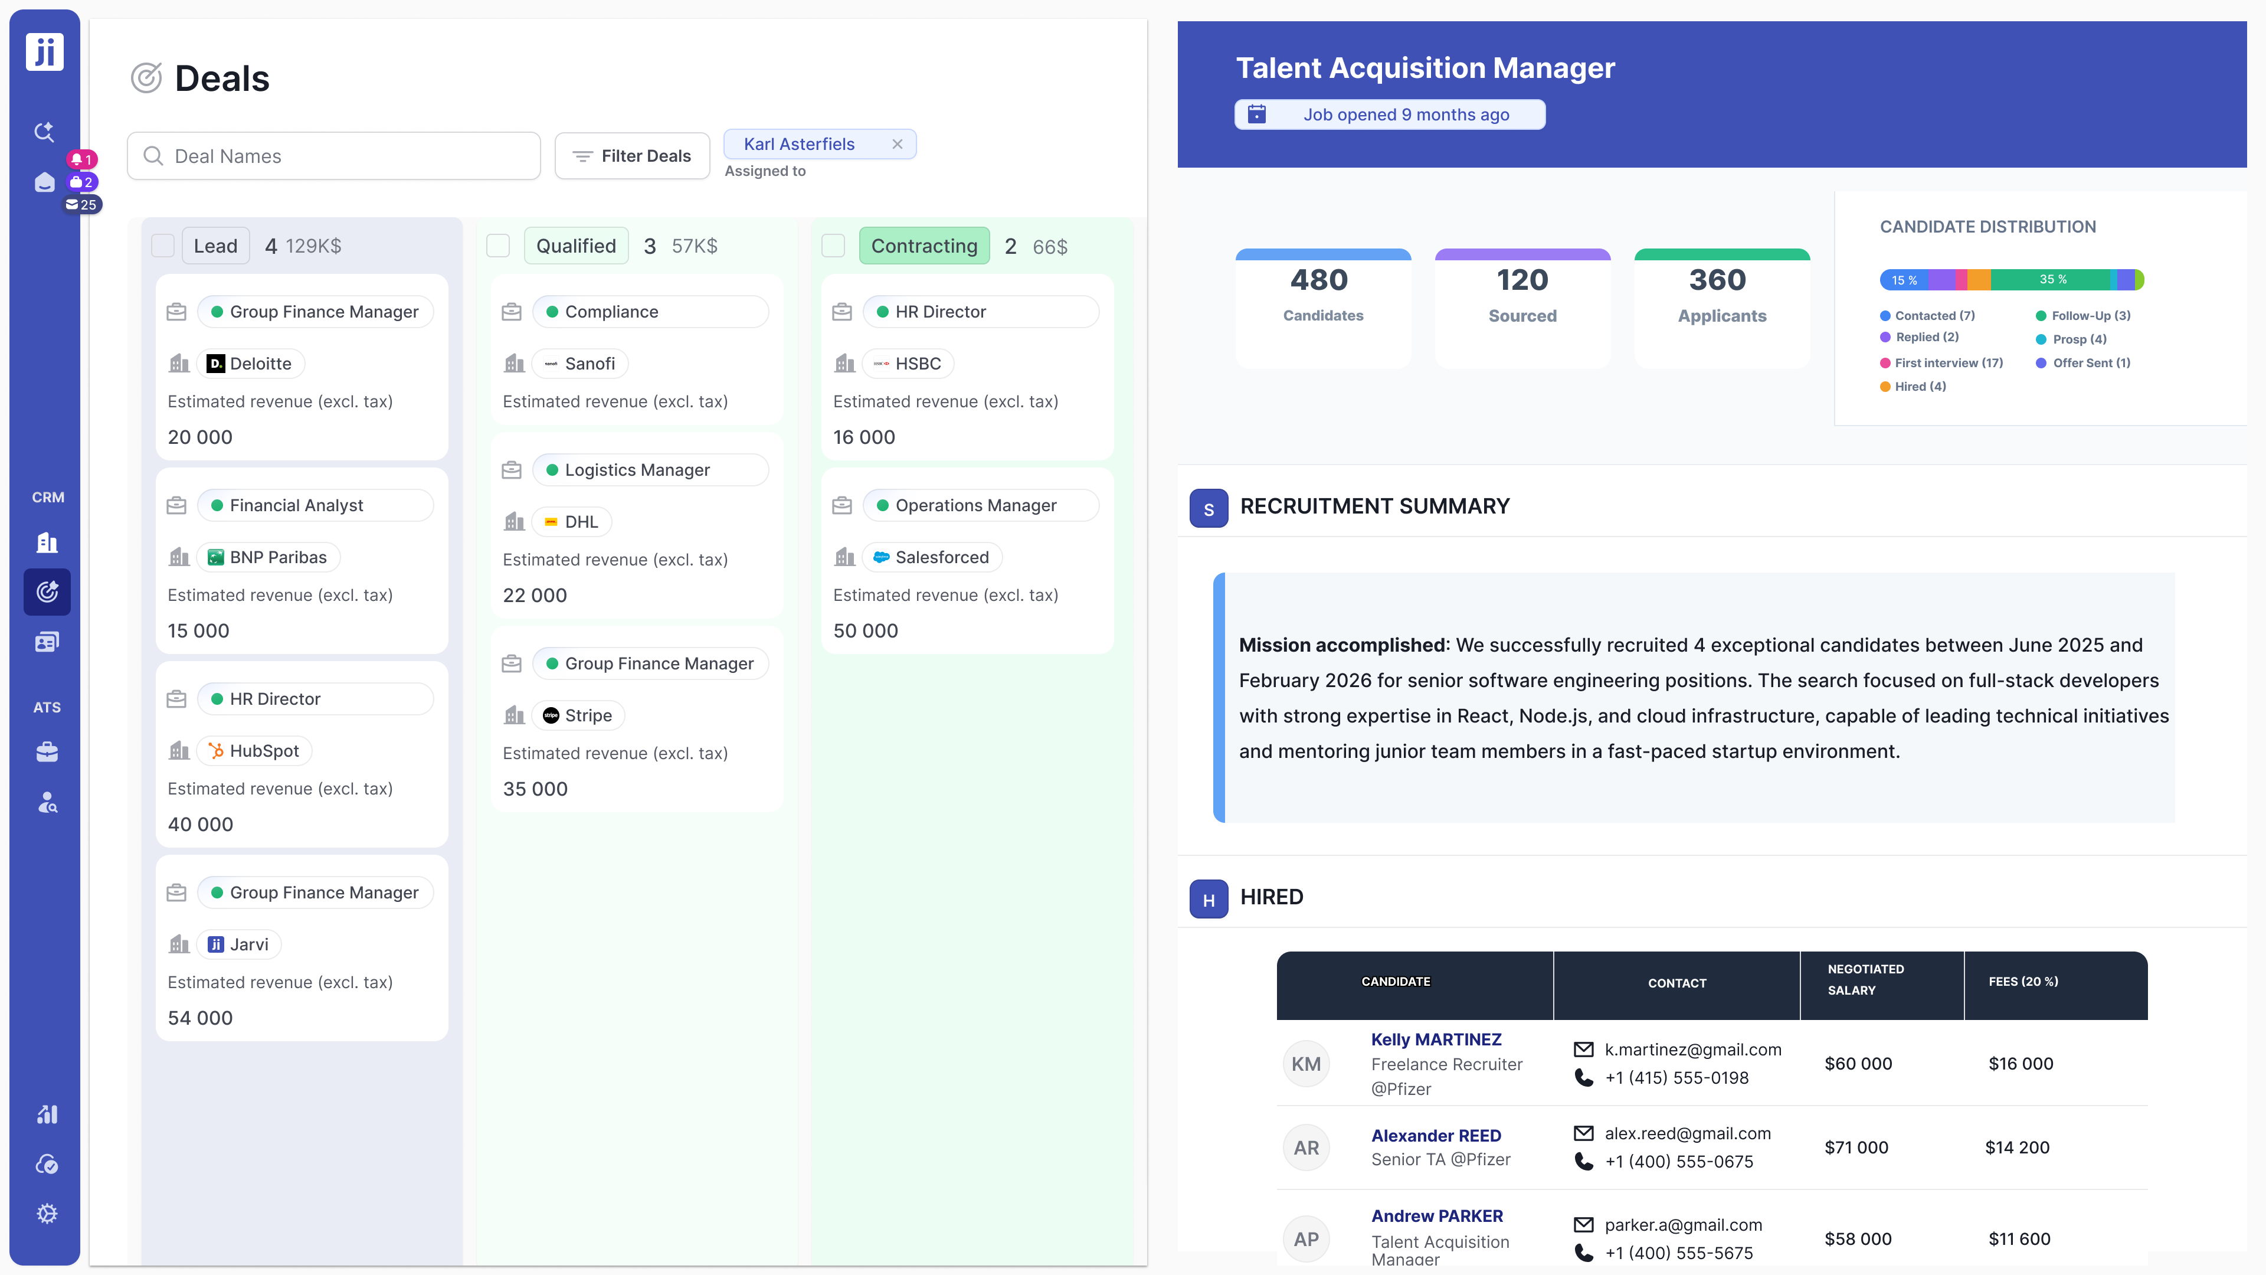
Task: Check the Qualified column checkbox
Action: [498, 246]
